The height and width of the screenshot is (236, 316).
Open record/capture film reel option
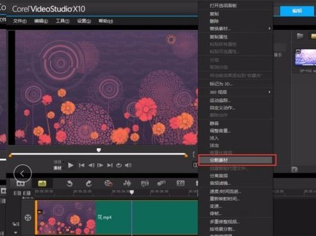108,184
